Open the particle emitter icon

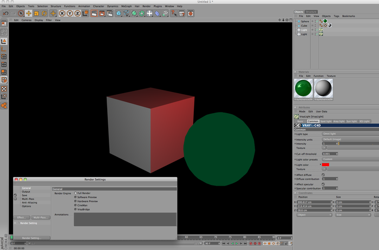165,14
